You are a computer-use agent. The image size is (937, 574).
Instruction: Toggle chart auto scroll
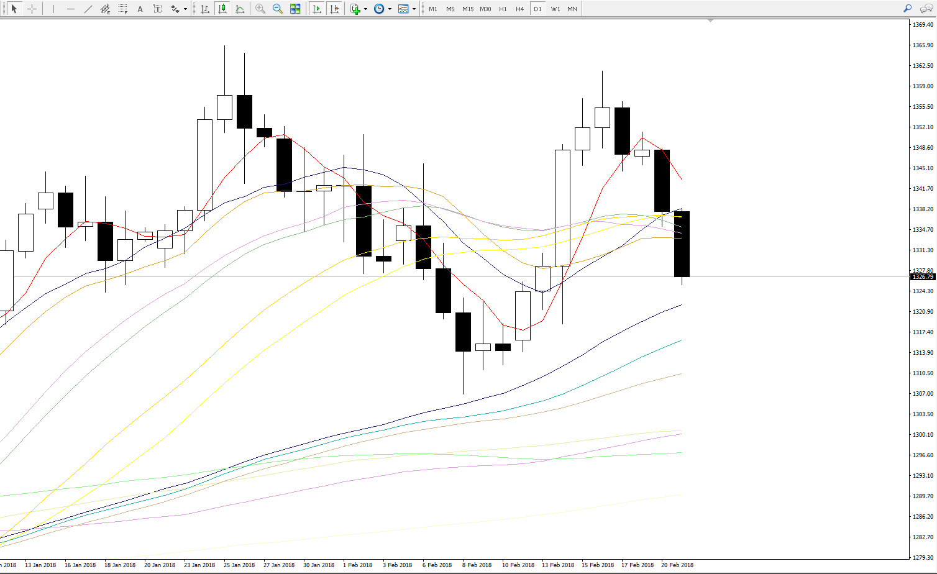click(317, 9)
